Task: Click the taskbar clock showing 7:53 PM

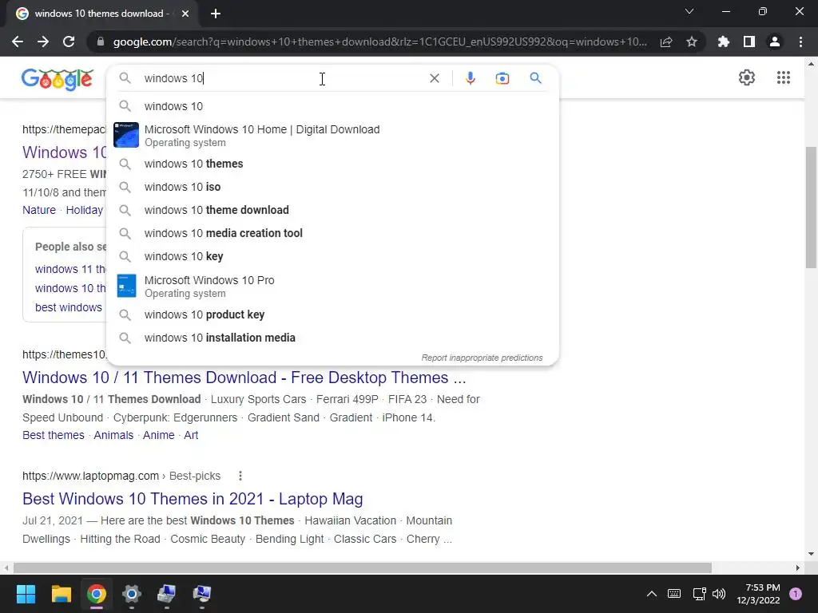Action: pos(758,594)
